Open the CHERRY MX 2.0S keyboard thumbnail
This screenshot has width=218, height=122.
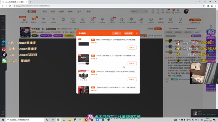[x=84, y=44]
